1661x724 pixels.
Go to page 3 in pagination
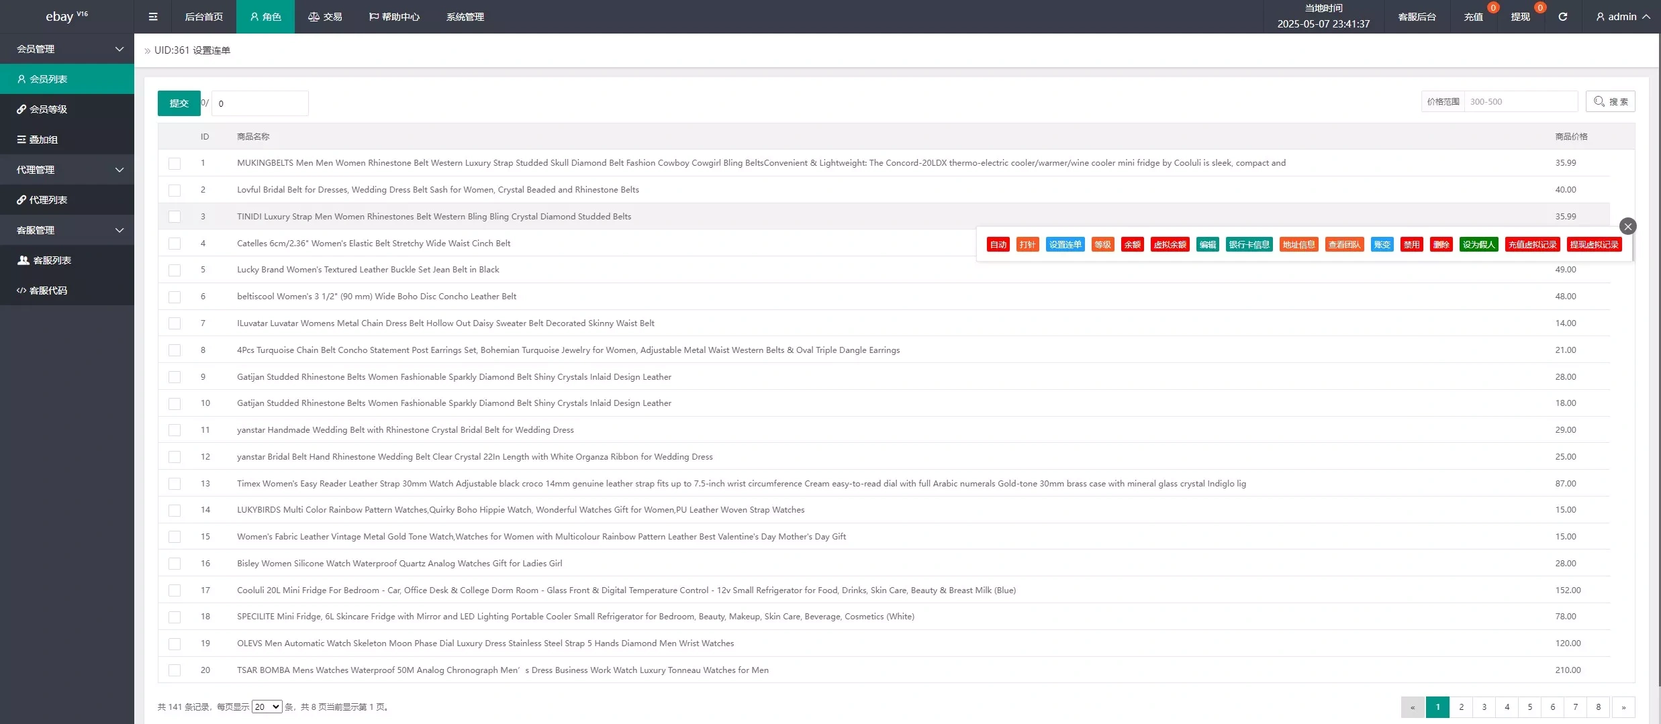point(1484,707)
